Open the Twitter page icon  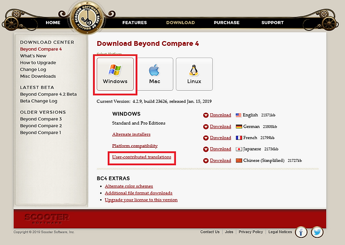click(317, 232)
